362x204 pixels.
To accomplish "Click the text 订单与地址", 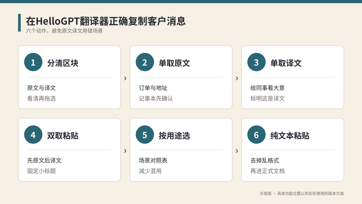I will pyautogui.click(x=153, y=88).
